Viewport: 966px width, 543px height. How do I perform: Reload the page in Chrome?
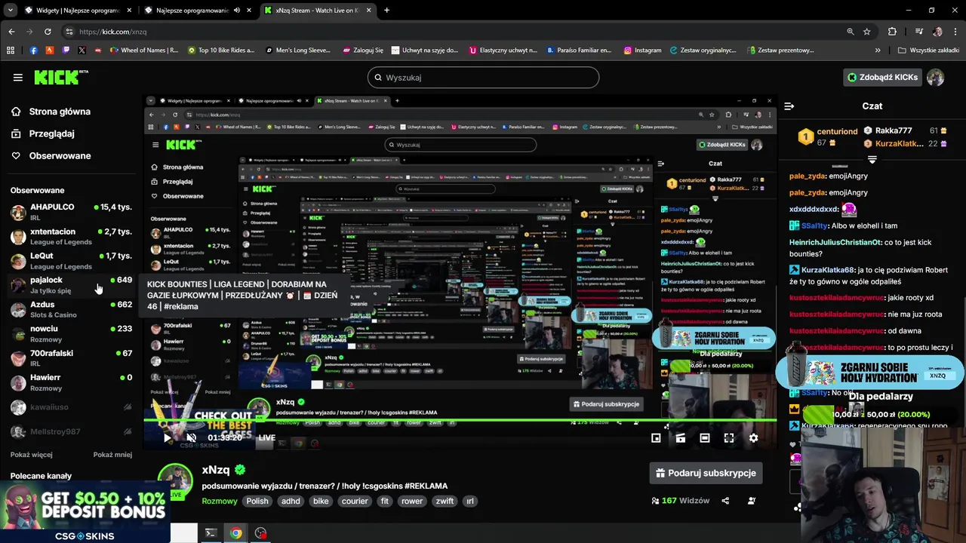(48, 32)
